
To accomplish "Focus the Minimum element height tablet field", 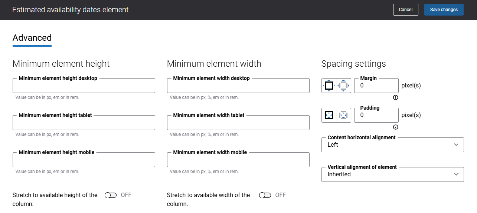I will pyautogui.click(x=84, y=123).
